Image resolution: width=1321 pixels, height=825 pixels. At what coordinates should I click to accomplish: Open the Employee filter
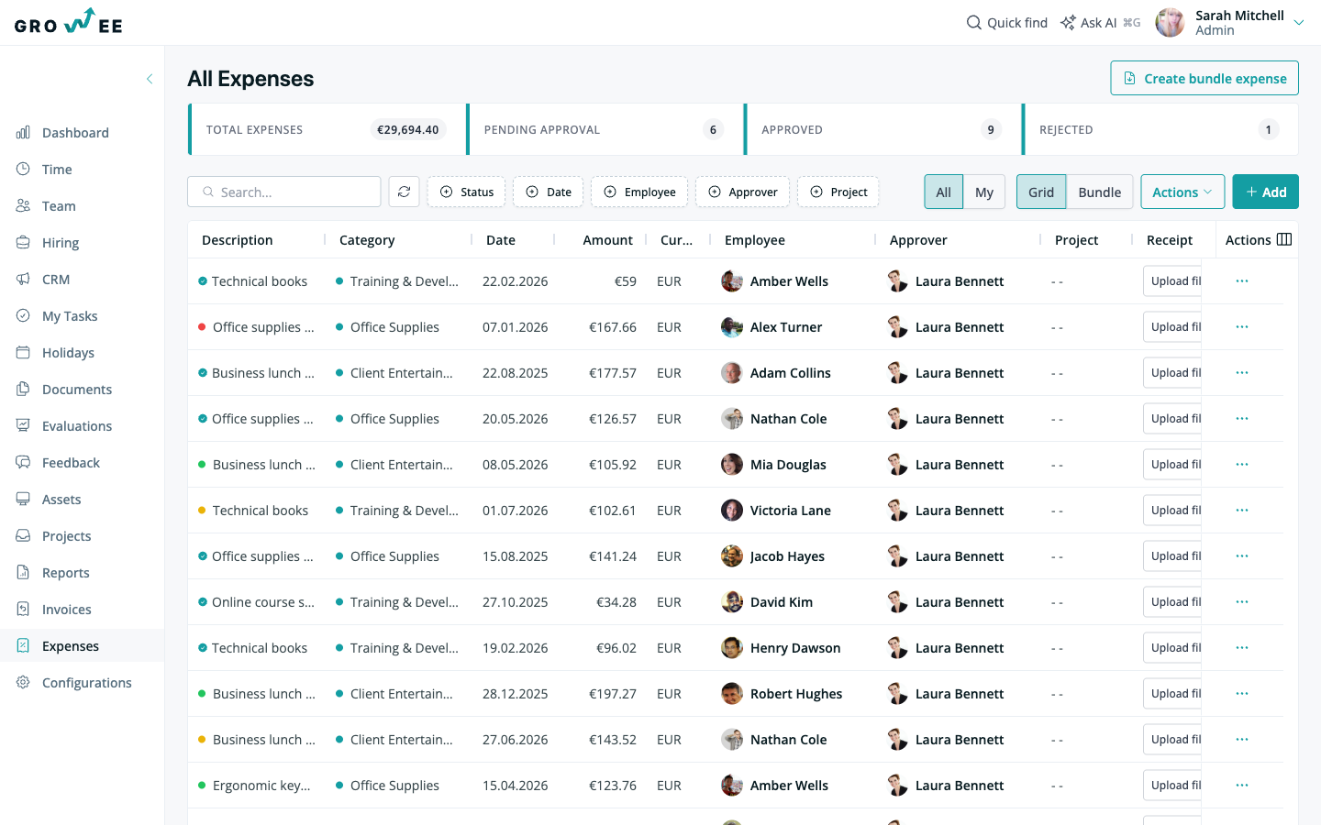[639, 192]
